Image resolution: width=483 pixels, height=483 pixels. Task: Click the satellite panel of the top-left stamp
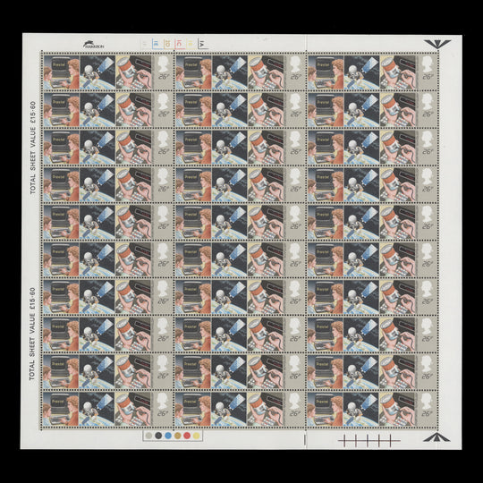(x=97, y=72)
